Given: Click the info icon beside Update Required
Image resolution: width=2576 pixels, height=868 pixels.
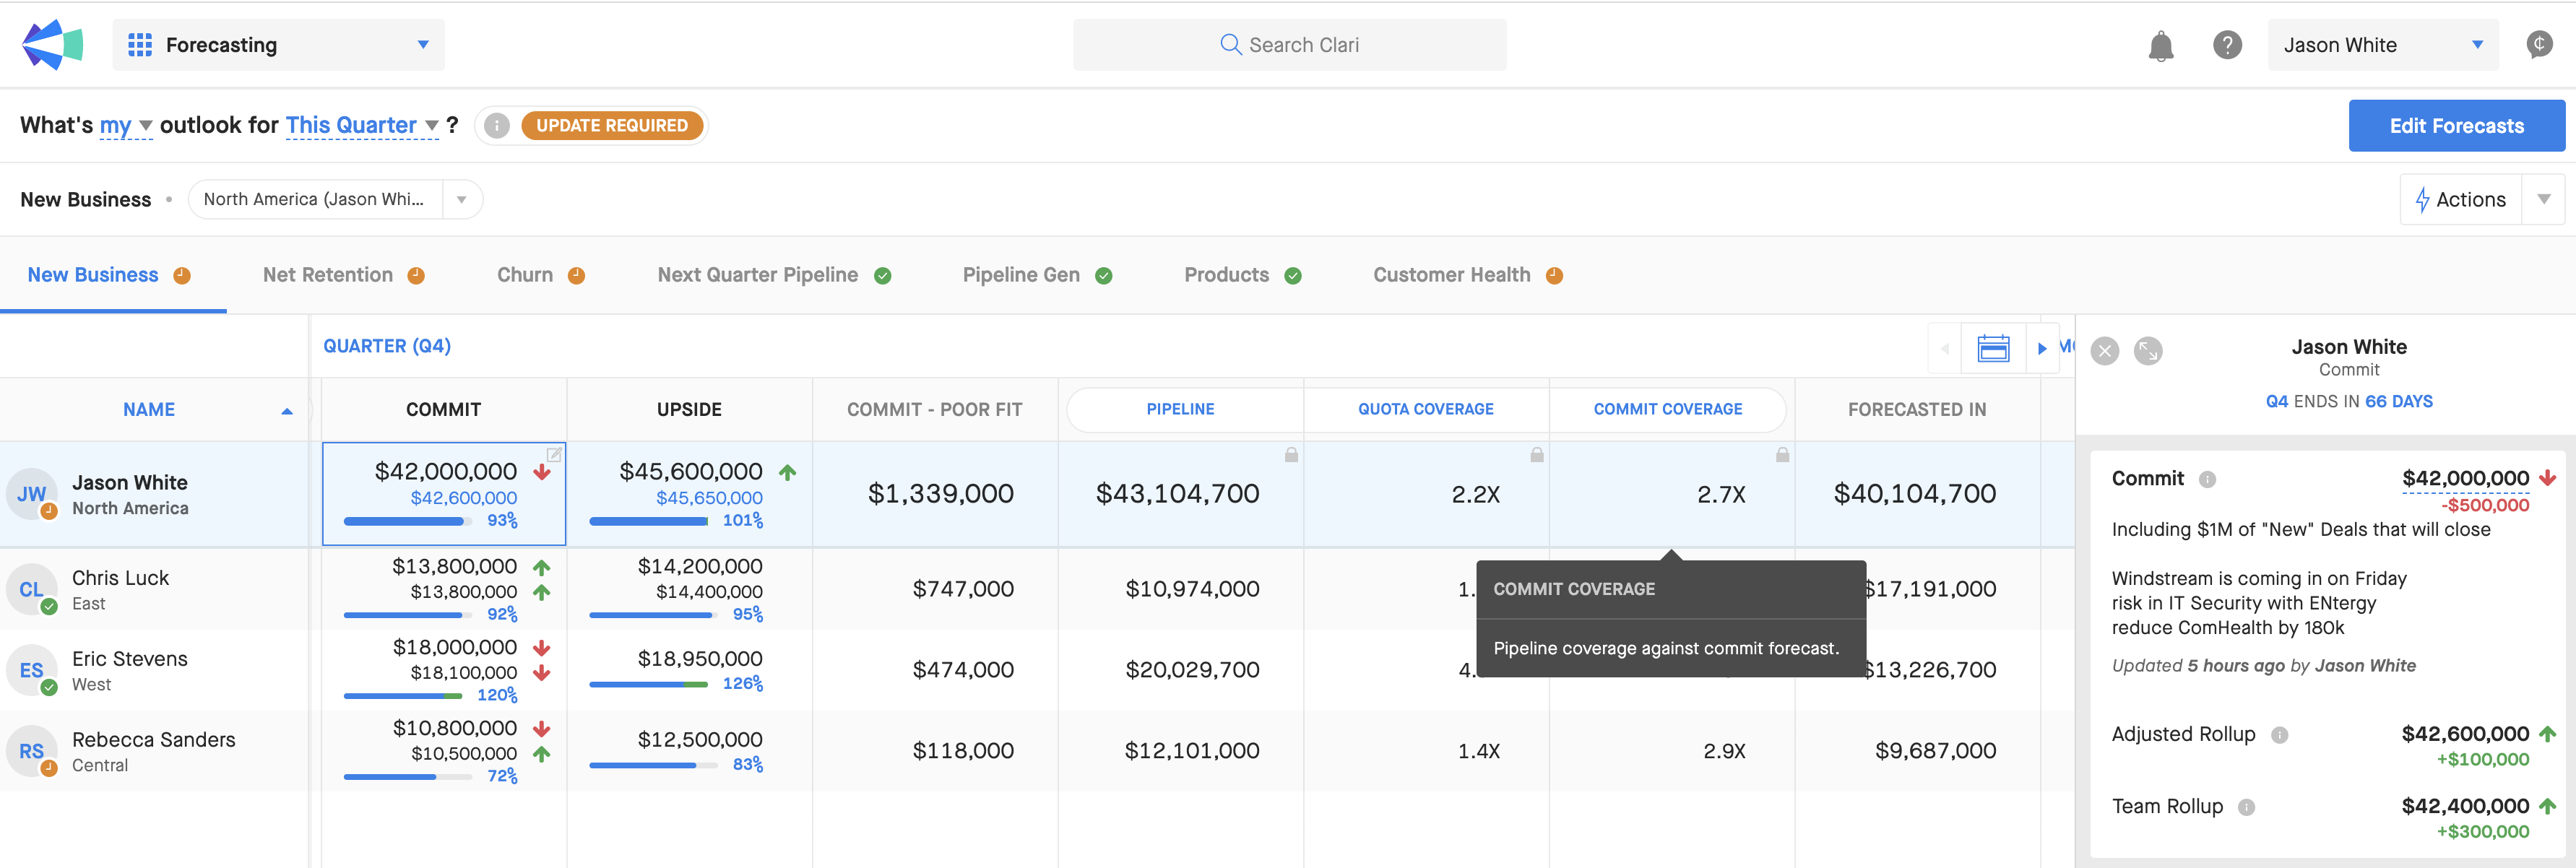Looking at the screenshot, I should pos(497,126).
